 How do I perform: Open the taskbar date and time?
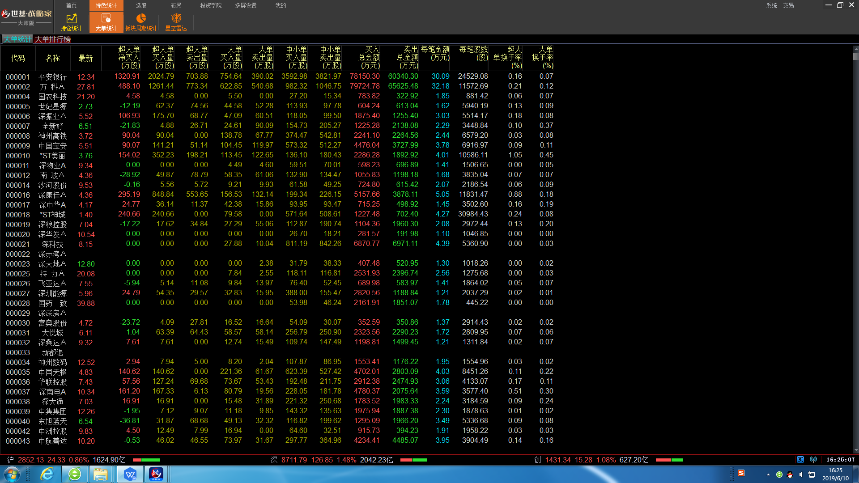click(835, 474)
